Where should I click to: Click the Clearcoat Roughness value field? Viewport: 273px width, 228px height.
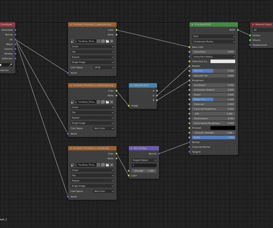tap(214, 109)
